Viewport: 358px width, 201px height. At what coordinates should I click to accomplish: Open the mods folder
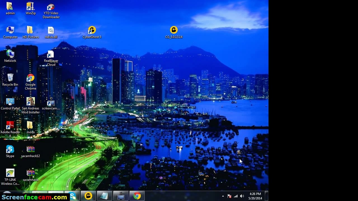(x=30, y=128)
